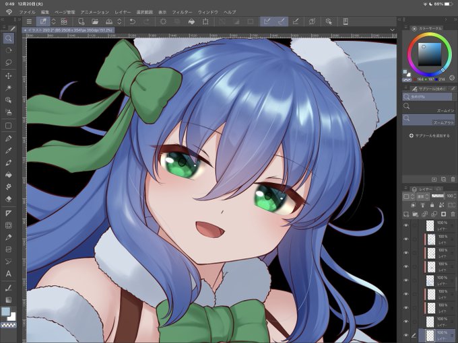
Task: Open the 編集 menu
Action: point(45,12)
